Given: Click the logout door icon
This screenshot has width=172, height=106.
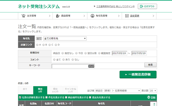Looking at the screenshot, I should (142, 6).
